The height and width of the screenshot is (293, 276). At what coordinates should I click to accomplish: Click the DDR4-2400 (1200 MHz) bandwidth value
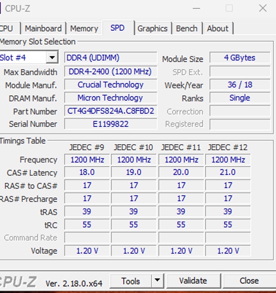[111, 71]
